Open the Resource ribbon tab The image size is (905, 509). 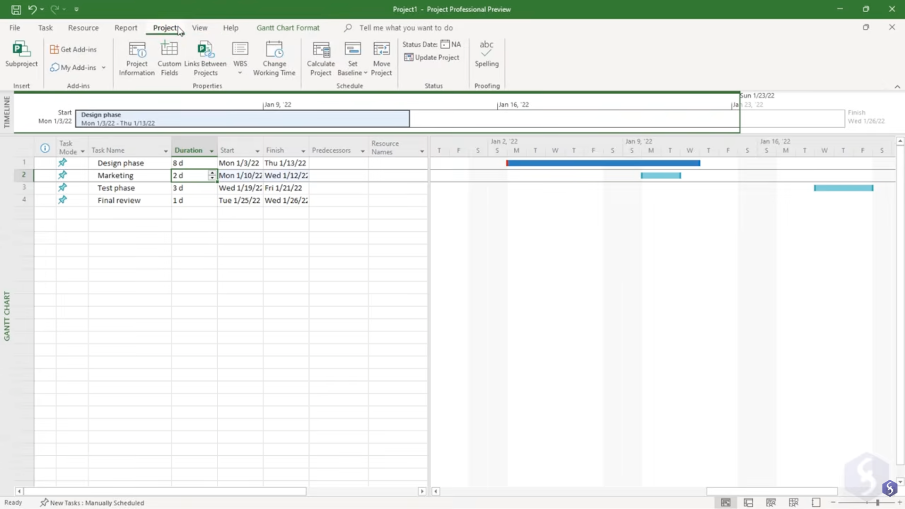pos(83,28)
